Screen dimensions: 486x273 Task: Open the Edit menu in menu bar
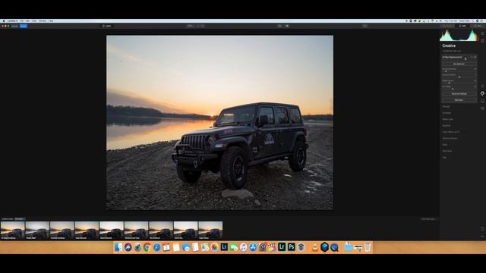click(27, 20)
